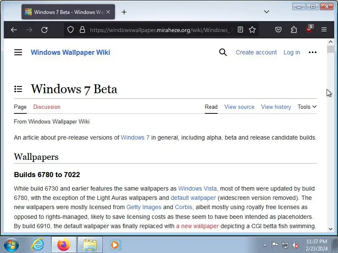Viewport: 338px width, 253px height.
Task: Click the page scrollbar up arrow
Action: pos(330,42)
